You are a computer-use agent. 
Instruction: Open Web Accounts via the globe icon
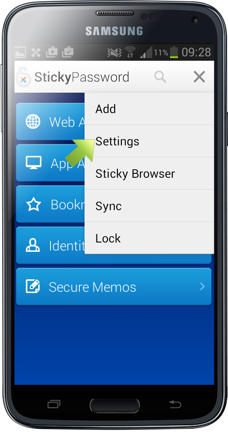tap(33, 122)
